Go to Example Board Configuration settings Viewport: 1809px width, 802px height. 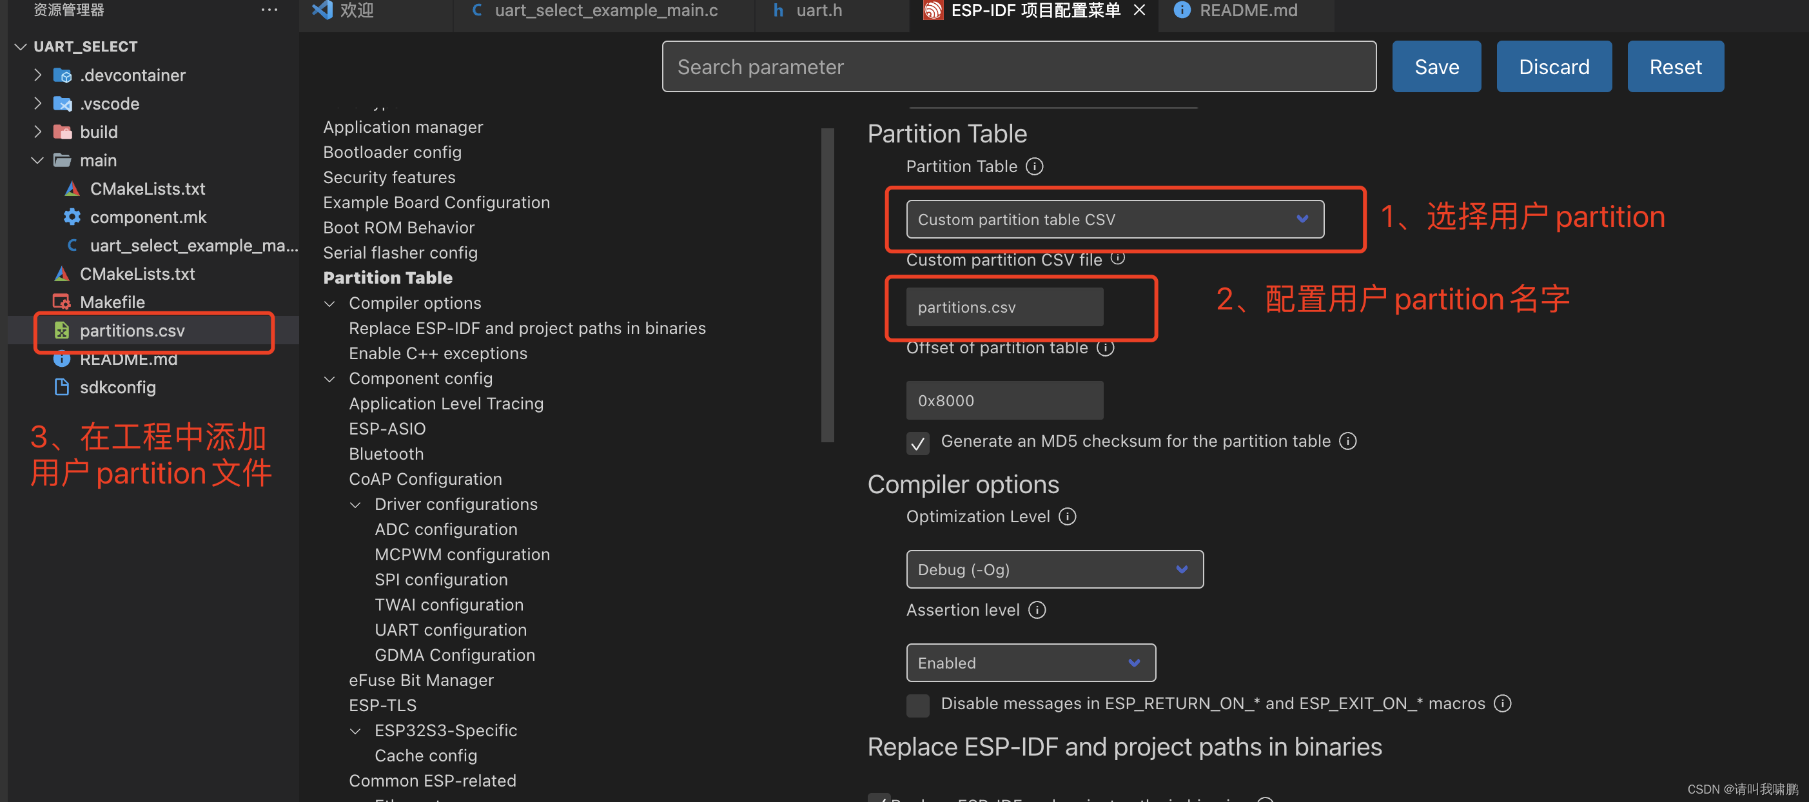(x=436, y=203)
